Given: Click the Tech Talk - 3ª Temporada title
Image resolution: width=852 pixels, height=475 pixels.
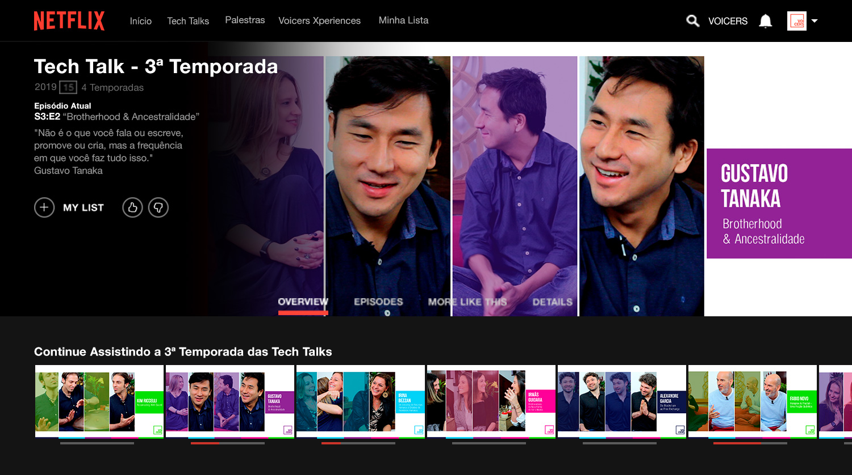Looking at the screenshot, I should 156,66.
